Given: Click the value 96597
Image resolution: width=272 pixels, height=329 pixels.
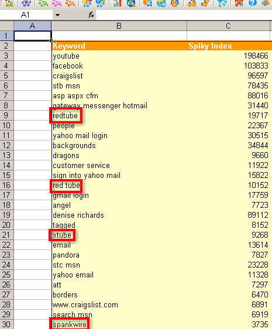Looking at the screenshot, I should (x=258, y=76).
